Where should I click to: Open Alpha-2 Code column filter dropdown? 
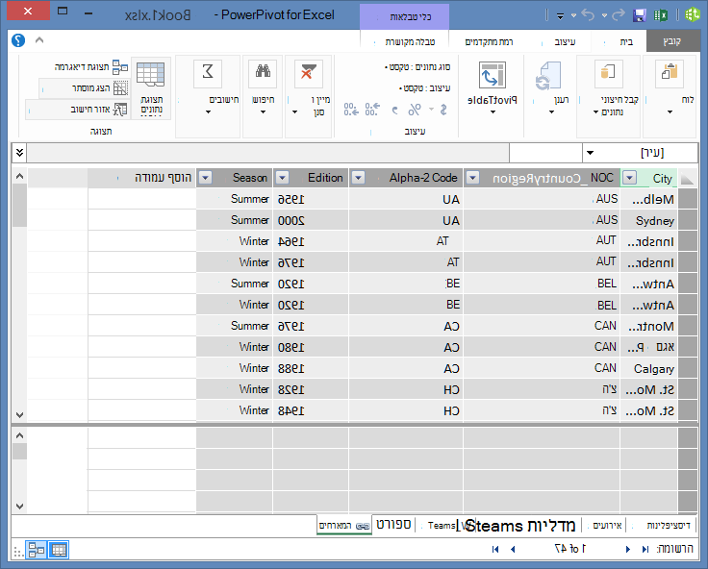point(359,178)
